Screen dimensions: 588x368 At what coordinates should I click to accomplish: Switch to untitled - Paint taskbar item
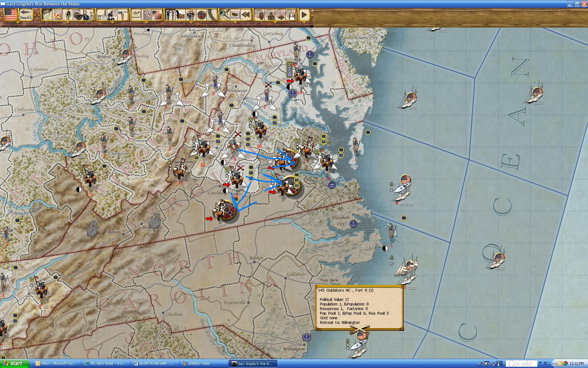click(204, 363)
